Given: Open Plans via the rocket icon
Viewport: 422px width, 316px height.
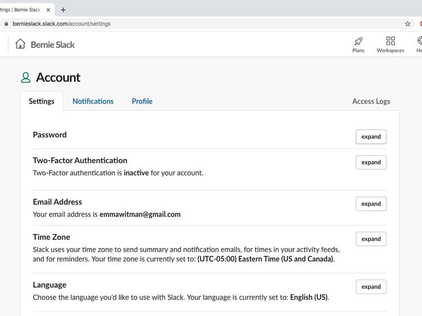Looking at the screenshot, I should pos(358,41).
